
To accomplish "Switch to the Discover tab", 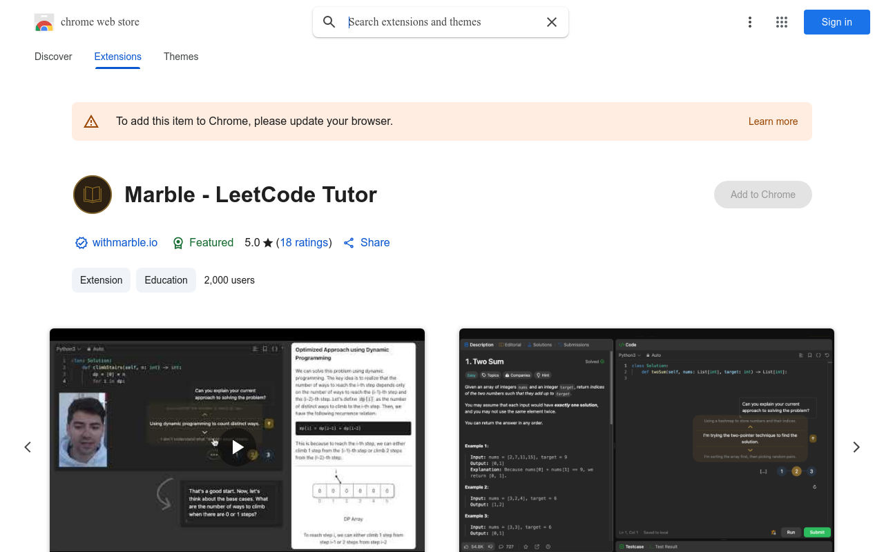I will (x=53, y=57).
